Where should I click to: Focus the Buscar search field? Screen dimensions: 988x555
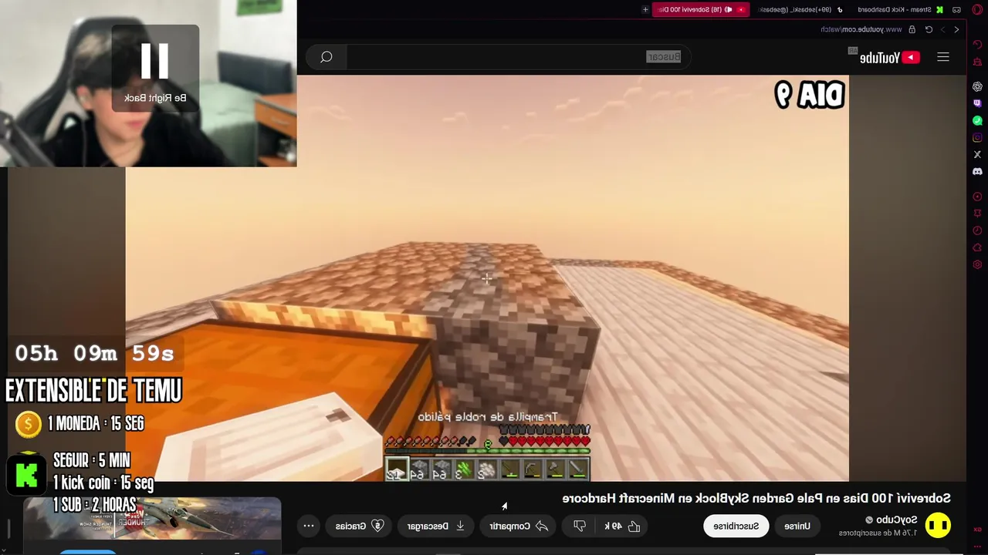click(x=517, y=57)
